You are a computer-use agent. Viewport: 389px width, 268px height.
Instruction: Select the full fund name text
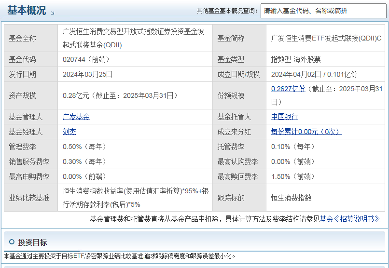pyautogui.click(x=134, y=38)
